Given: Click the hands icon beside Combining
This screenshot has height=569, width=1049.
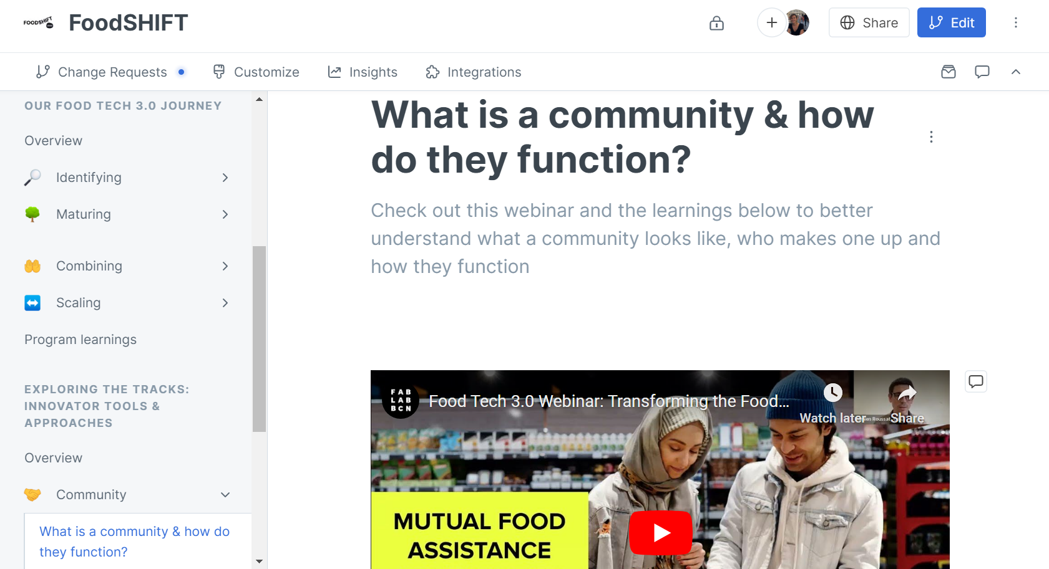Looking at the screenshot, I should pos(32,265).
